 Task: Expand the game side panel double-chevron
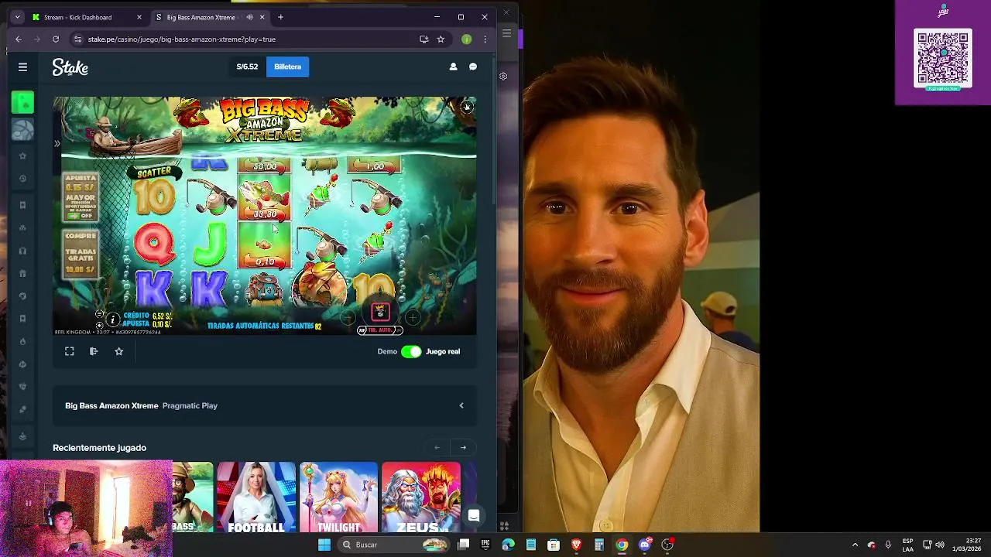(57, 144)
